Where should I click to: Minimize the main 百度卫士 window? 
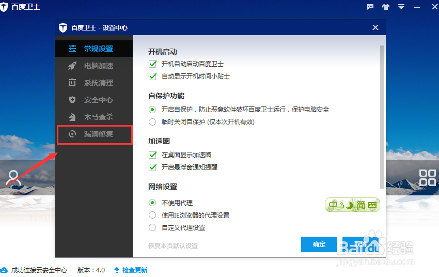tap(417, 7)
